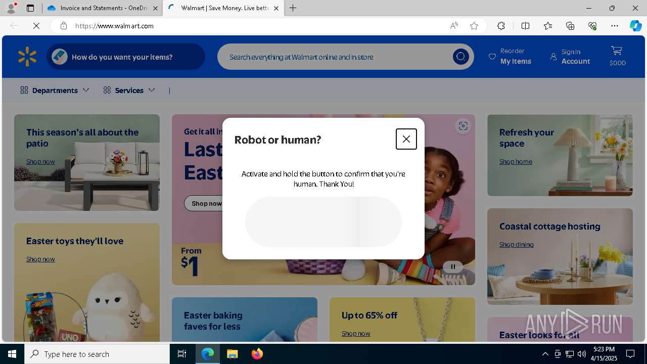Open the network status icon
The image size is (647, 364).
click(x=570, y=354)
